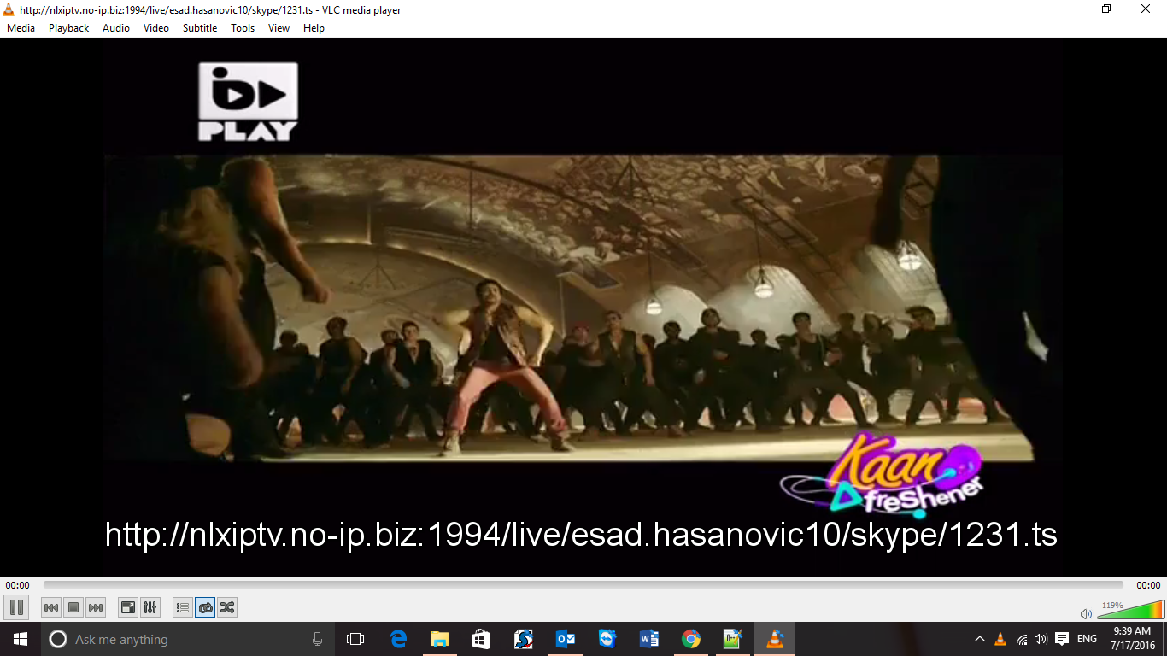Toggle the loop repeat mode button
The width and height of the screenshot is (1167, 656).
(x=205, y=607)
